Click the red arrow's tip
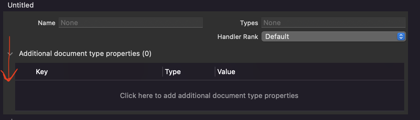Image resolution: width=420 pixels, height=120 pixels. coord(8,81)
